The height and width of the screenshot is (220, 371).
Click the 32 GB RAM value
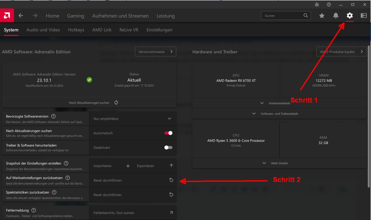(323, 143)
